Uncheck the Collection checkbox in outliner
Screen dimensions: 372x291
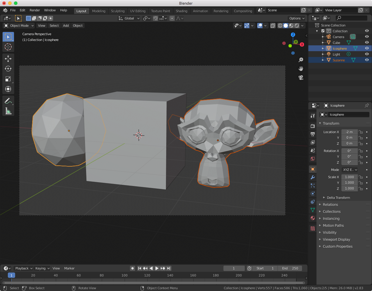pyautogui.click(x=323, y=31)
